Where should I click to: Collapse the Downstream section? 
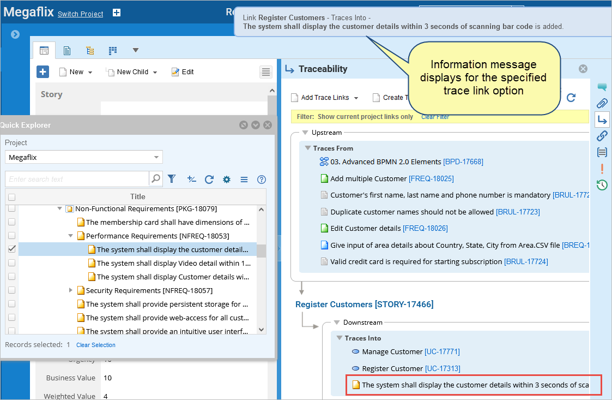337,323
